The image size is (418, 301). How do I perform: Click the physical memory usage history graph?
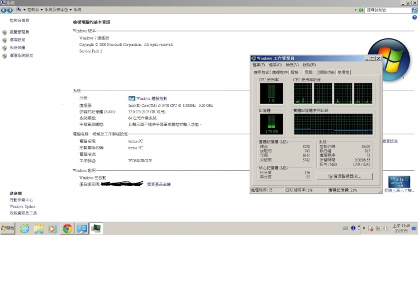tap(333, 124)
